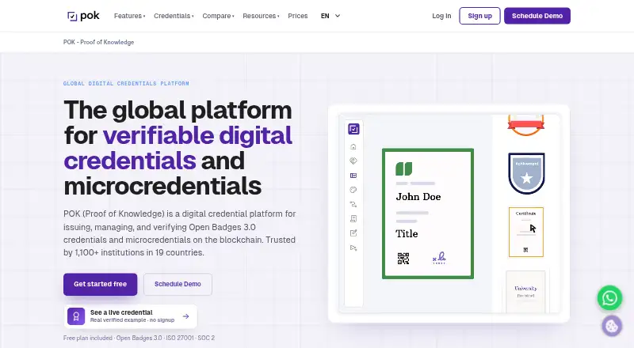Select the tag icon in mockup sidebar
Viewport: 634px width, 348px height.
(353, 161)
